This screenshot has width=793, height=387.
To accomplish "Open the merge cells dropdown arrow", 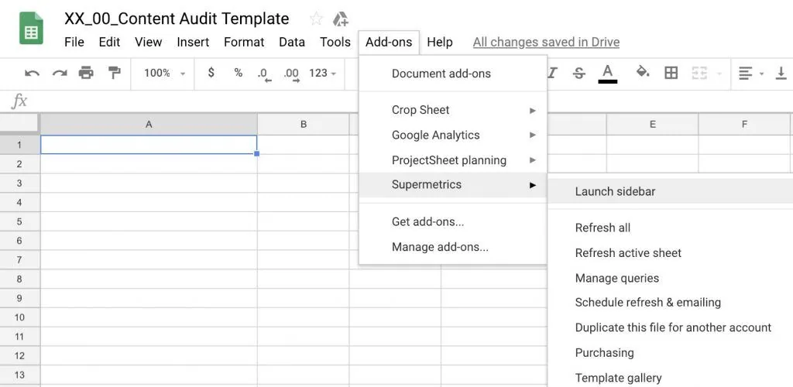I will 719,74.
